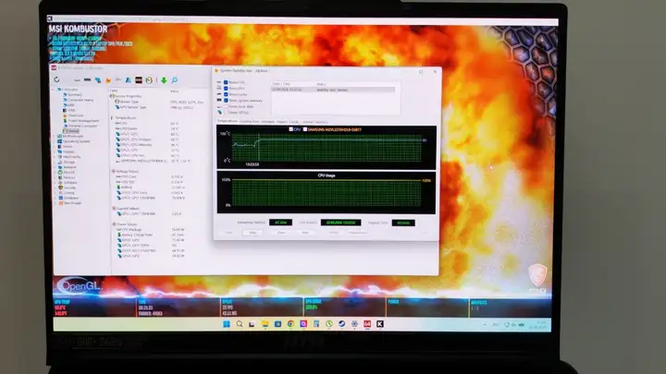Select Summary in AIDA64 tree
Viewport: 666px width, 374px height.
[x=75, y=94]
